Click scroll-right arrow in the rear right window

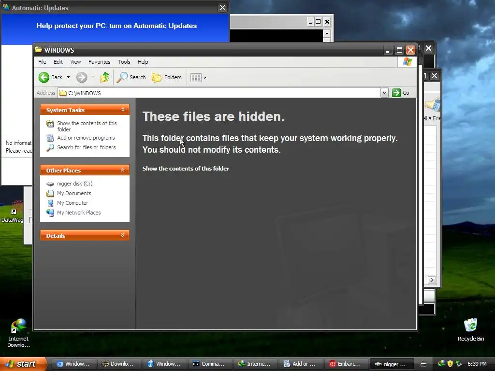(432, 280)
